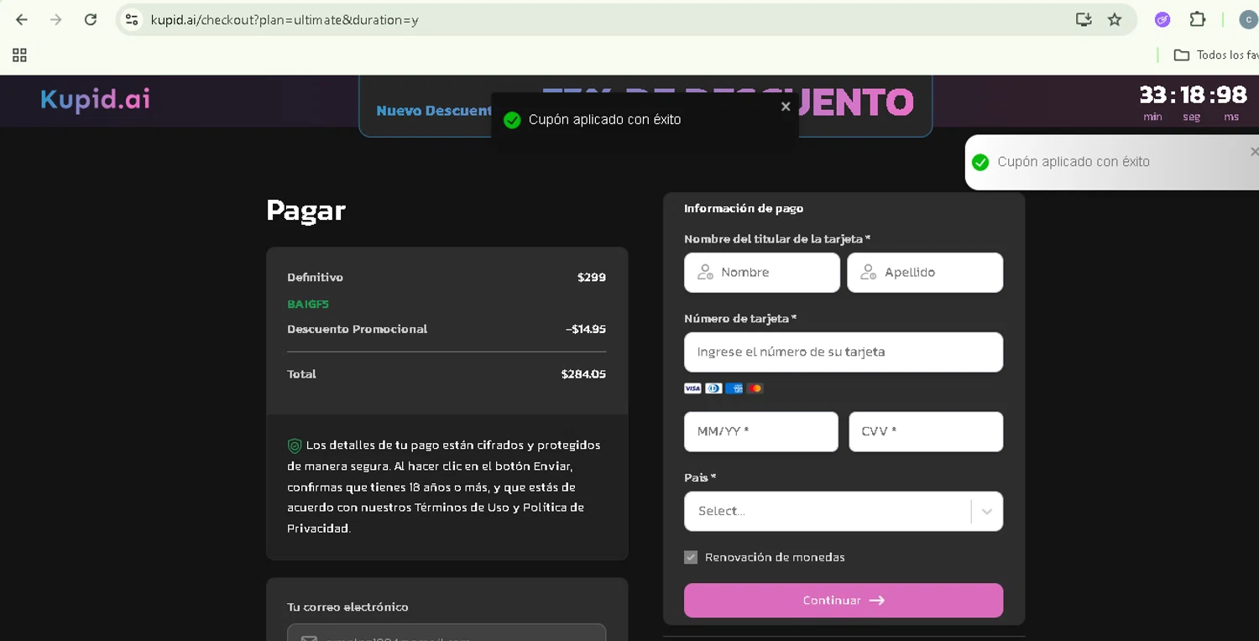Click the white 'Cupón aplicado con éxito' notification
This screenshot has height=641, width=1259.
pyautogui.click(x=1112, y=162)
